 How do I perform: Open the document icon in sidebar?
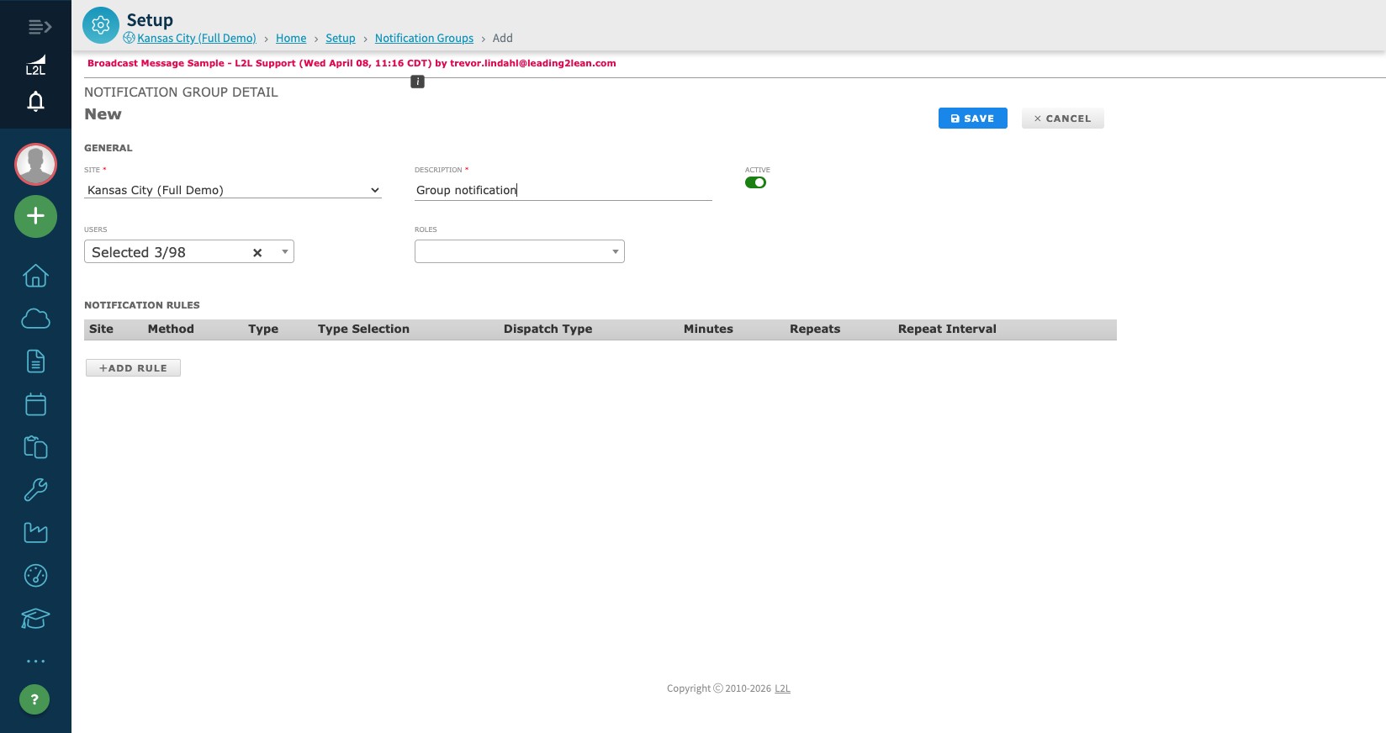(x=35, y=361)
